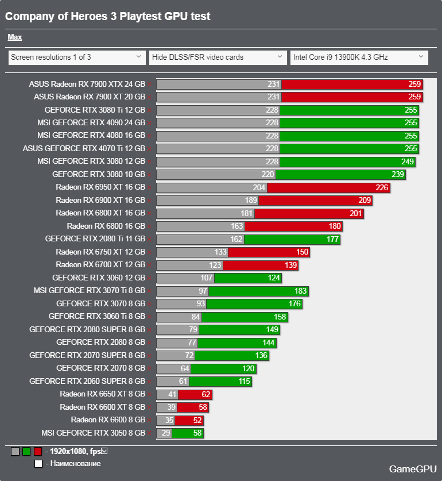Remove ASUS Radeon RX 7900 XTX with red X
The width and height of the screenshot is (442, 481).
[149, 84]
